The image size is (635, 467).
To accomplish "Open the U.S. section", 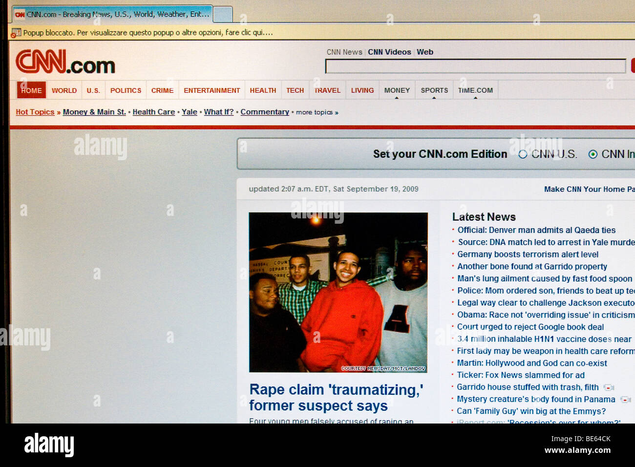I will (x=93, y=90).
